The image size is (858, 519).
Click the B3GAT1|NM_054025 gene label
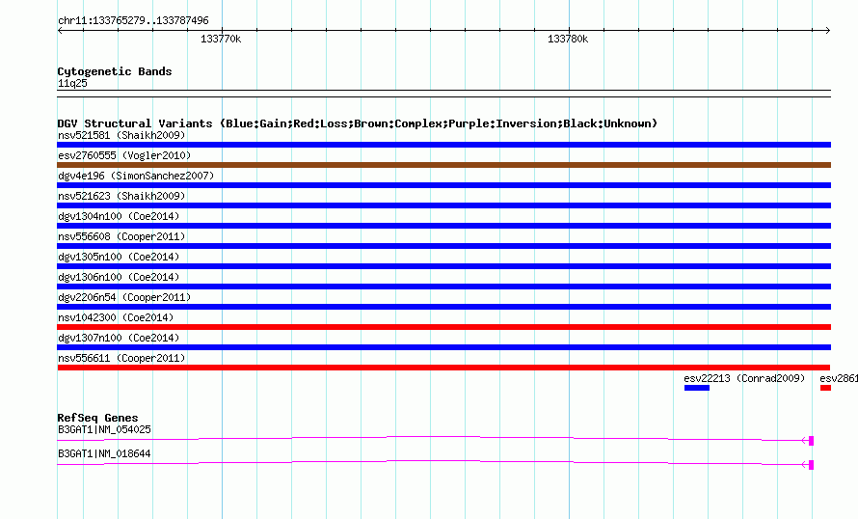(x=104, y=429)
